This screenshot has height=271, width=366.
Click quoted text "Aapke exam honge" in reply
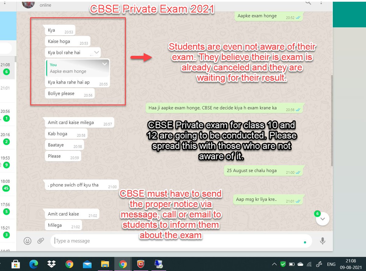(68, 71)
